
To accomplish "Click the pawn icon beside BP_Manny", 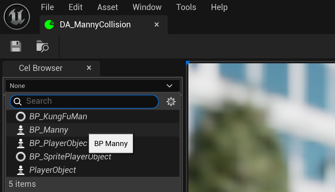I will [x=20, y=130].
